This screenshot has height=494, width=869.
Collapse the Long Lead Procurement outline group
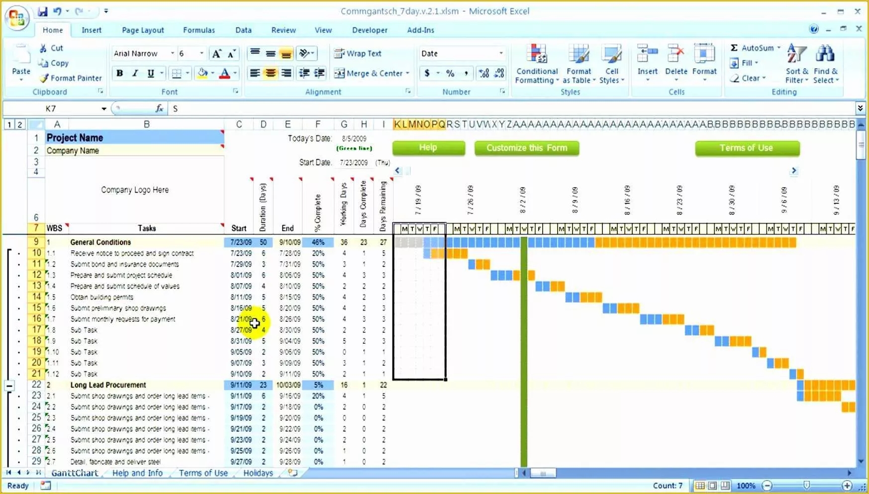coord(9,385)
